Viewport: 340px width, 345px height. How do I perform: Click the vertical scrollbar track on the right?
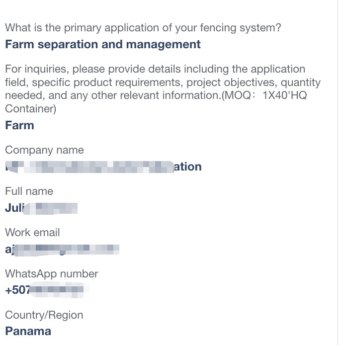coord(338,172)
